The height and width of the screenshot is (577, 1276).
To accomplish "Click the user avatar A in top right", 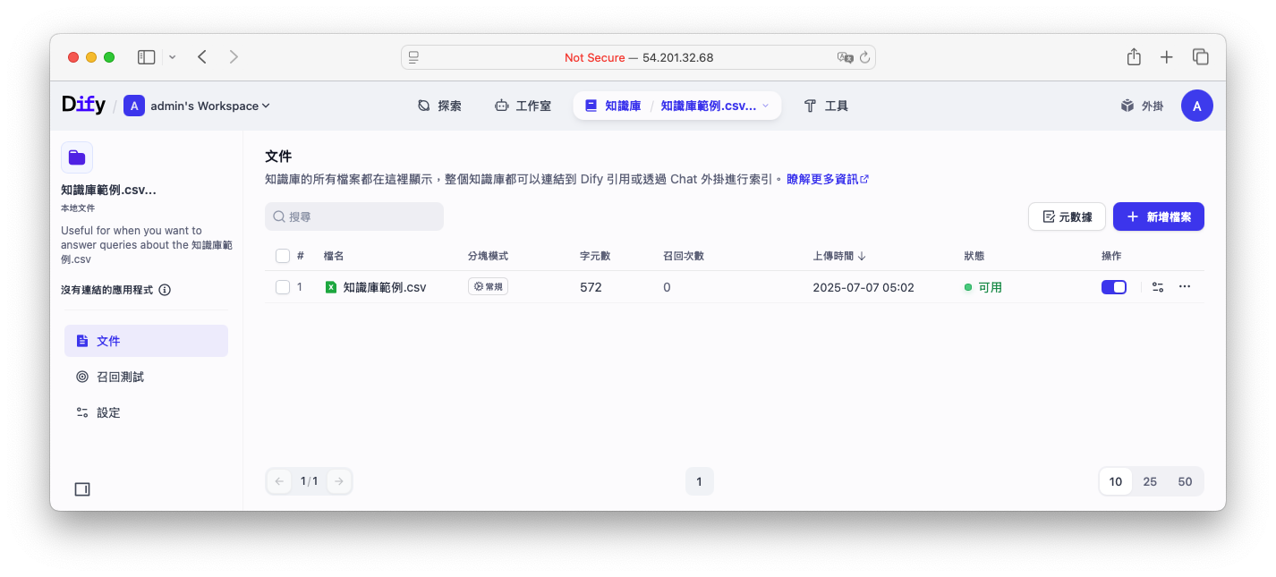I will pos(1196,106).
